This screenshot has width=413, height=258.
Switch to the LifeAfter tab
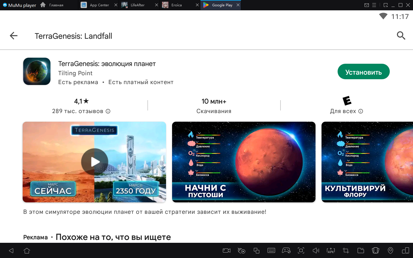coord(137,5)
